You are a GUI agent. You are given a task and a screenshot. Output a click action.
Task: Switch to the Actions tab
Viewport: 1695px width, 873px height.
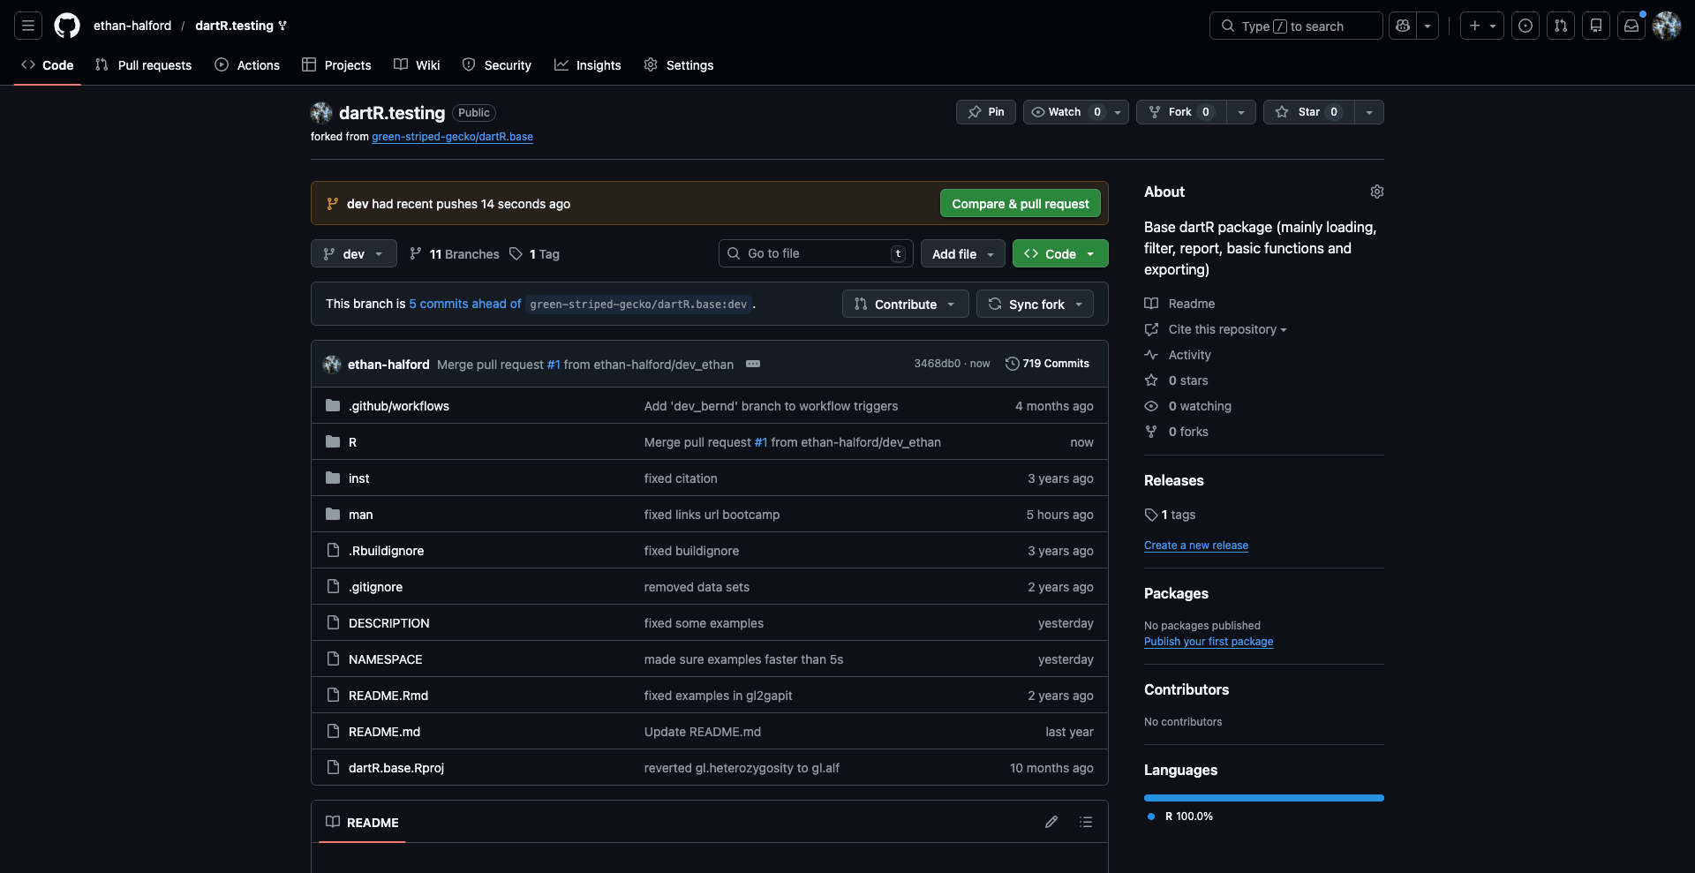[x=247, y=65]
